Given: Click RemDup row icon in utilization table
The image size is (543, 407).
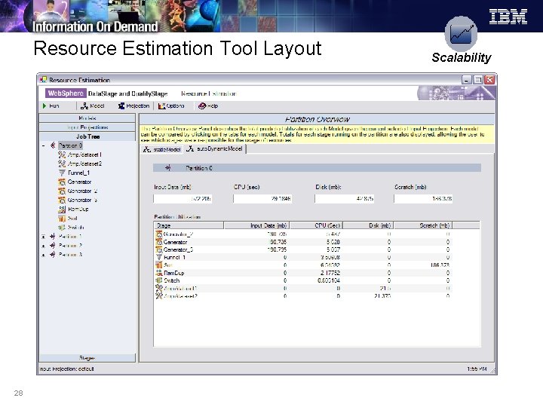Looking at the screenshot, I should (x=159, y=273).
